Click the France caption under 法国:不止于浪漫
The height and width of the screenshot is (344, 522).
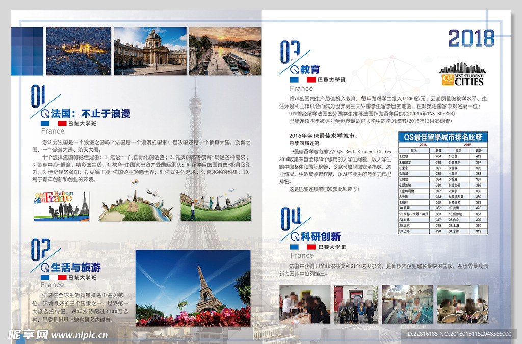[x=53, y=131]
